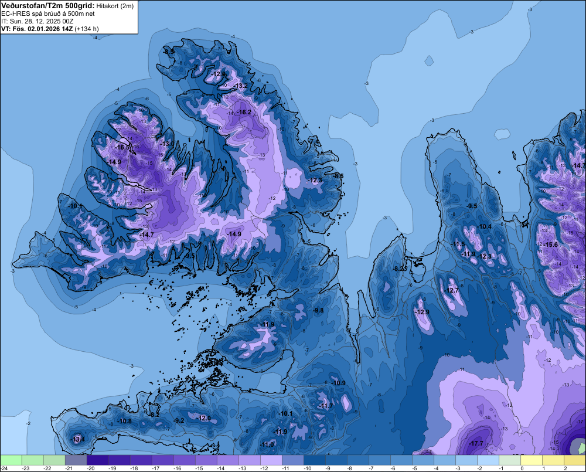586x472 pixels.
Task: Click the -11.5 temperature value
Action: point(458,244)
